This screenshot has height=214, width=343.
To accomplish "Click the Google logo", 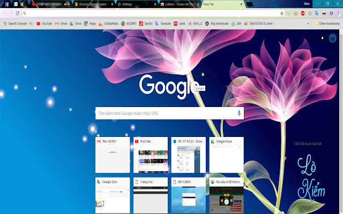I will click(169, 86).
